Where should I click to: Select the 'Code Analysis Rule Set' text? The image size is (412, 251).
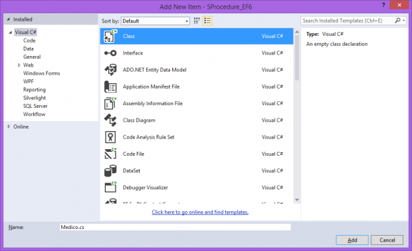(148, 137)
